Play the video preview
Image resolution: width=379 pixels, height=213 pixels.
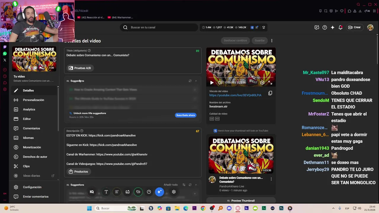point(212,83)
